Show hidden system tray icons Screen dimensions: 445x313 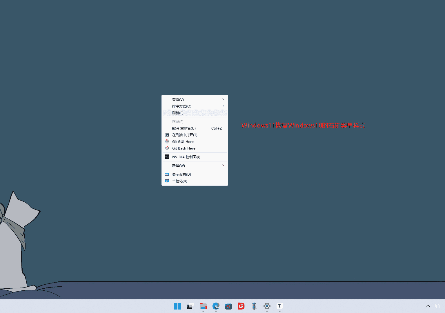[428, 306]
